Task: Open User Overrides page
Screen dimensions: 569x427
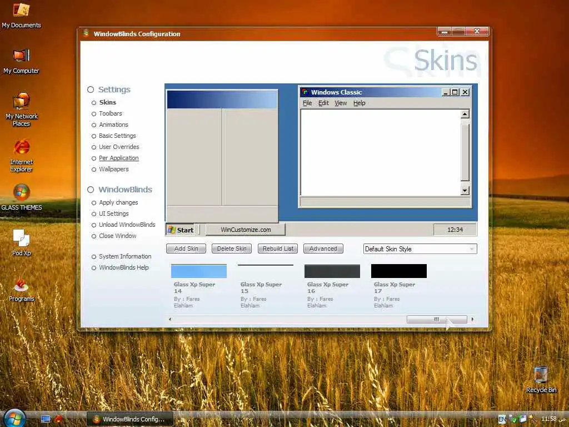Action: 119,147
